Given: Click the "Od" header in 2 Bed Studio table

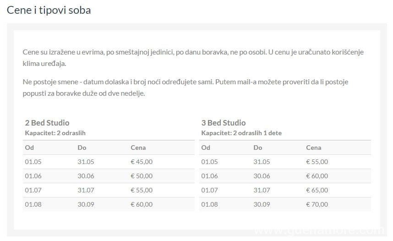Looking at the screenshot, I should point(29,148).
